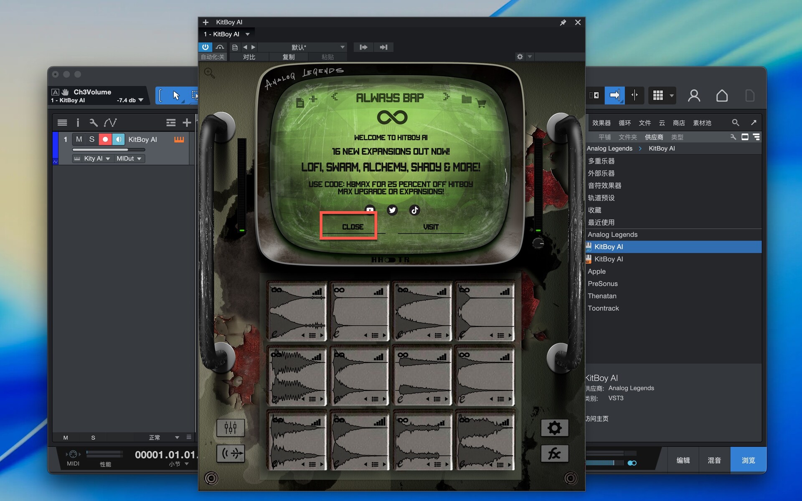Click browser search magnifier icon
Image resolution: width=802 pixels, height=501 pixels.
point(736,123)
